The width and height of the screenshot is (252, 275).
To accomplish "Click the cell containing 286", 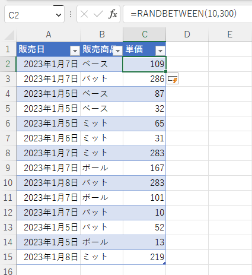I will click(x=144, y=79).
